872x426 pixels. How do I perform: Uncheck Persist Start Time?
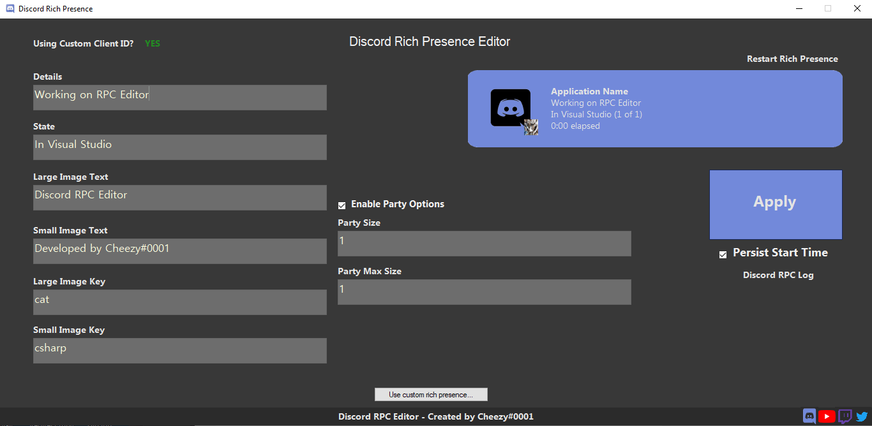point(723,254)
